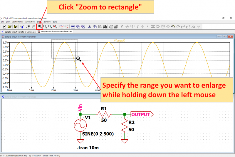Screen dimensions: 235x157
Task: Open the View menu
Action: (x=8, y=22)
